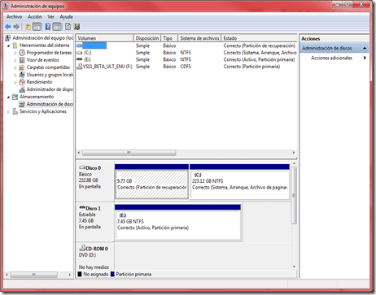Click the Administración de discos tree icon
Image resolution: width=376 pixels, height=295 pixels.
point(22,104)
